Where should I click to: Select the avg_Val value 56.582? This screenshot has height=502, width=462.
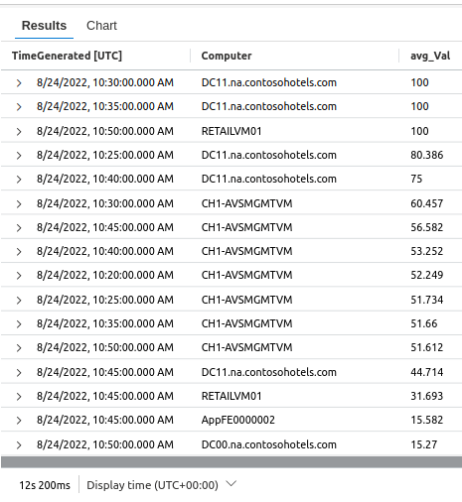click(x=427, y=227)
